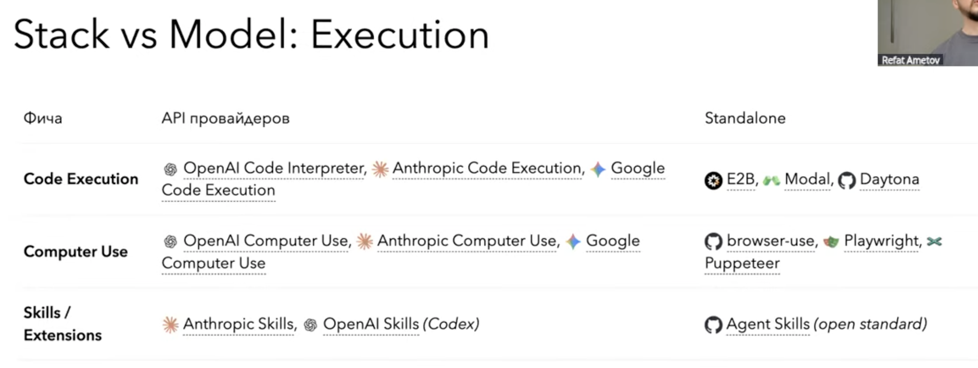Screen dimensions: 978x368
Task: Click the green Modal logo icon
Action: [x=771, y=180]
